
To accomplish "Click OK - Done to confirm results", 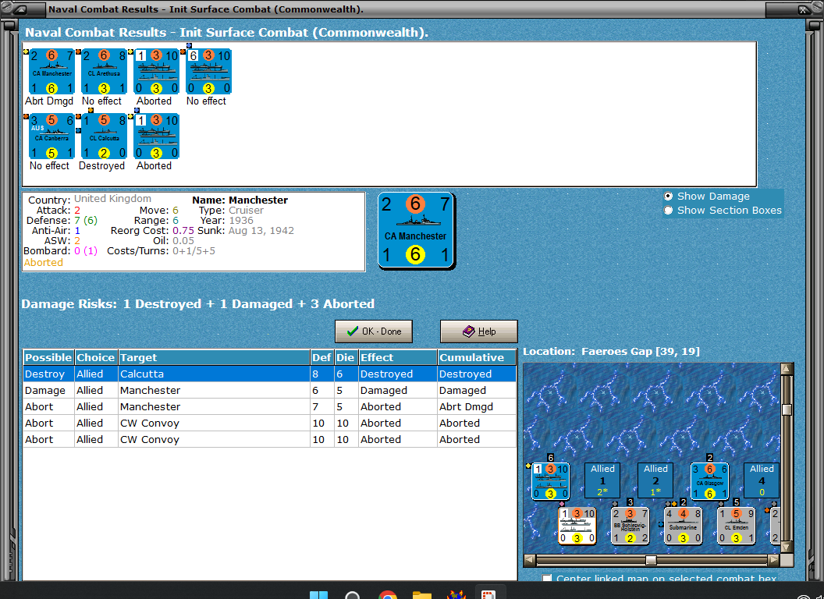I will pos(374,331).
